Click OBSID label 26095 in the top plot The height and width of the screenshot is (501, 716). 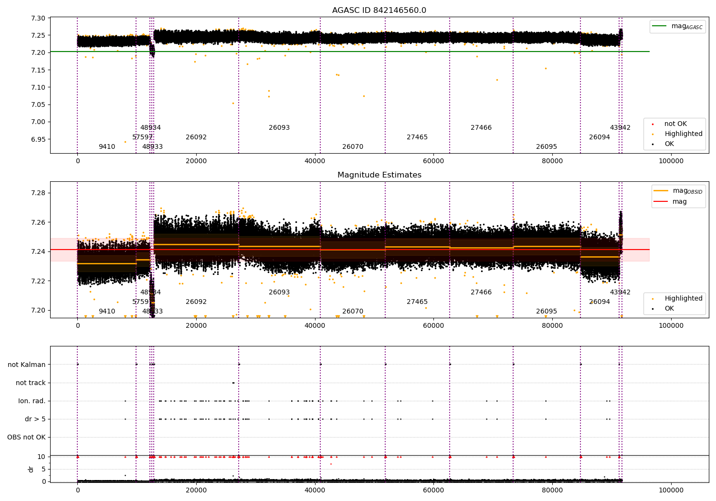tap(547, 147)
